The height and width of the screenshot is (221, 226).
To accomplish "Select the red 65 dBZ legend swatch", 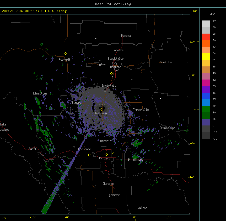I will pos(206,37).
